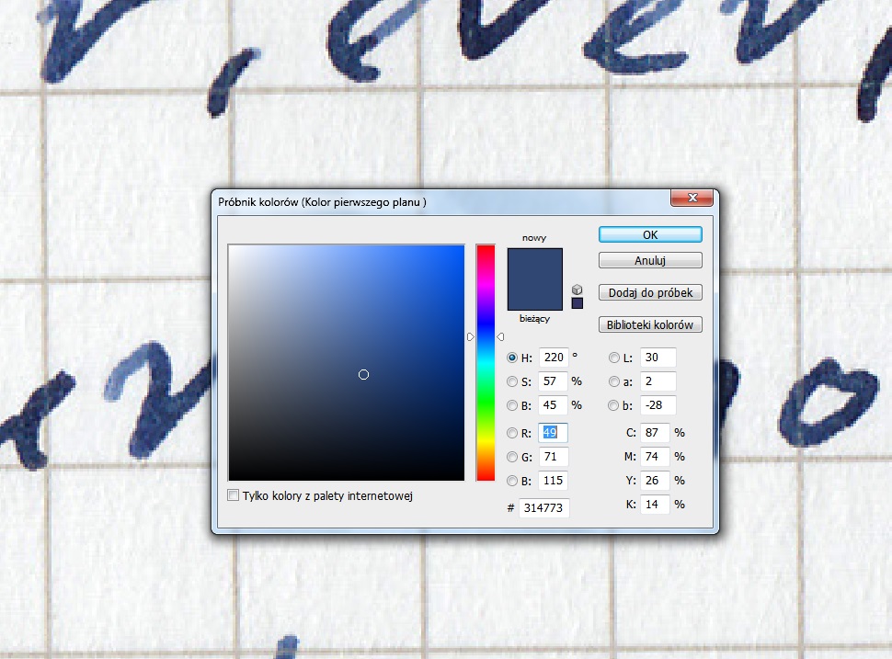The image size is (892, 659).
Task: Select the R radio button
Action: pos(512,433)
